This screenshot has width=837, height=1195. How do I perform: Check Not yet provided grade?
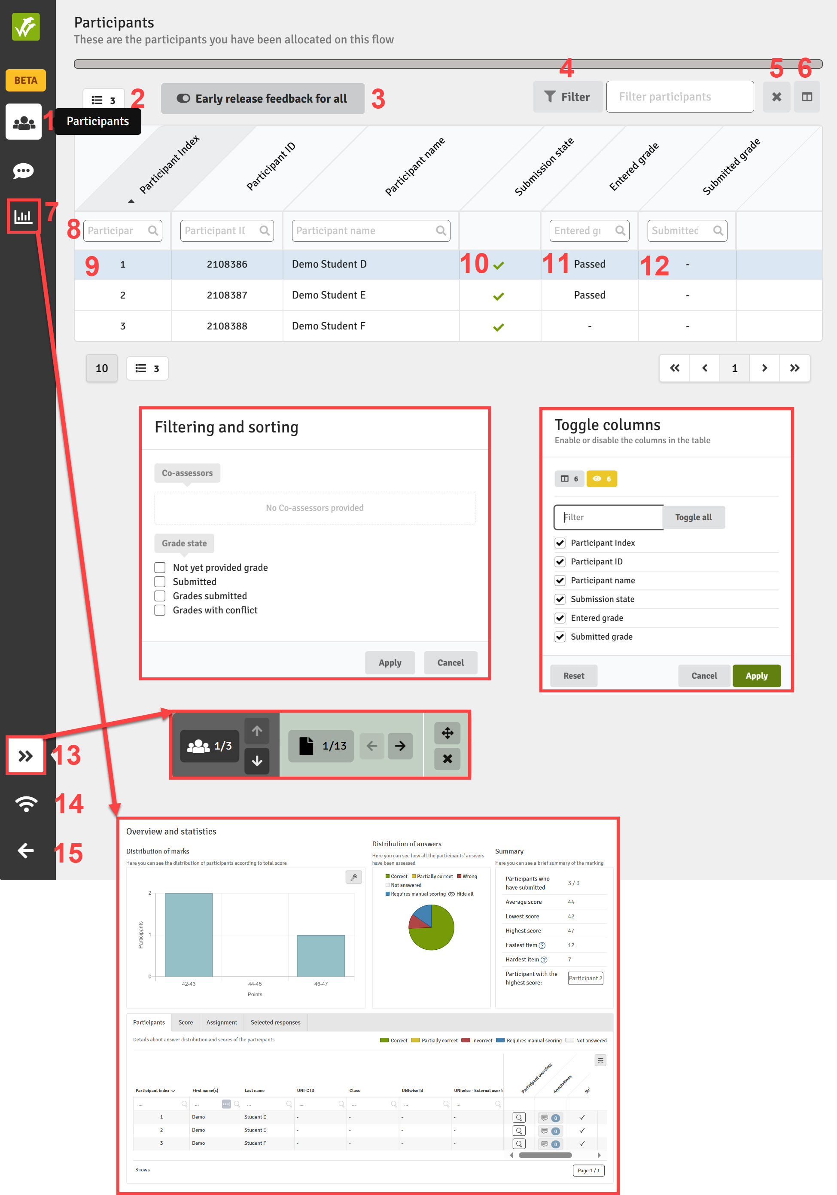160,567
